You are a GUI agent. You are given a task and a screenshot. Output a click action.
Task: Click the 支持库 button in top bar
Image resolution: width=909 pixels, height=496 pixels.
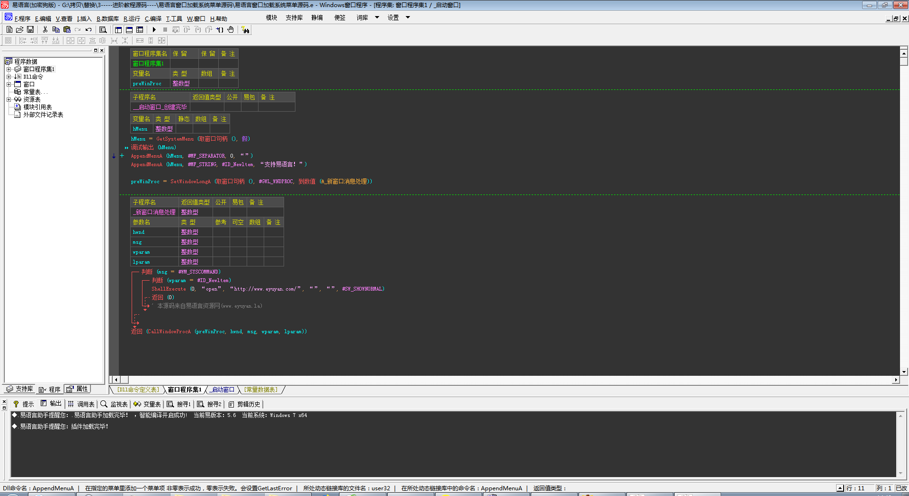tap(294, 18)
